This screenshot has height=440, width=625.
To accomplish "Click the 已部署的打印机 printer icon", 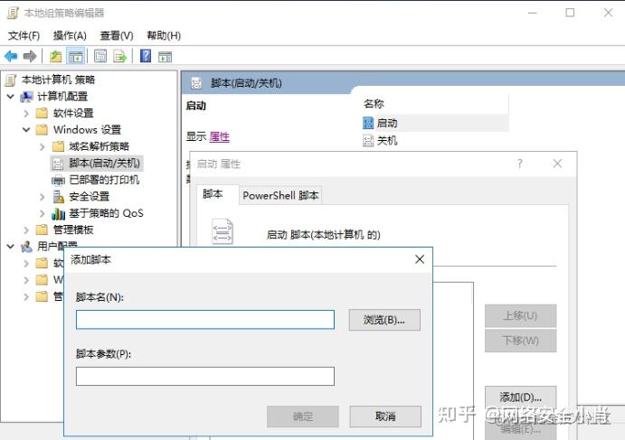I will point(58,181).
